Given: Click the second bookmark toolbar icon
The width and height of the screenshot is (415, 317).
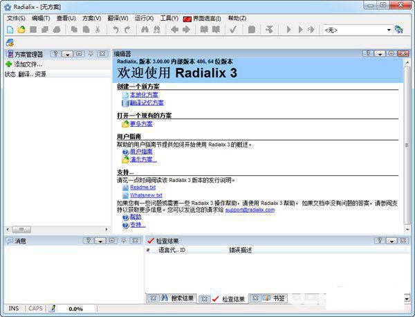Looking at the screenshot, I should 216,30.
